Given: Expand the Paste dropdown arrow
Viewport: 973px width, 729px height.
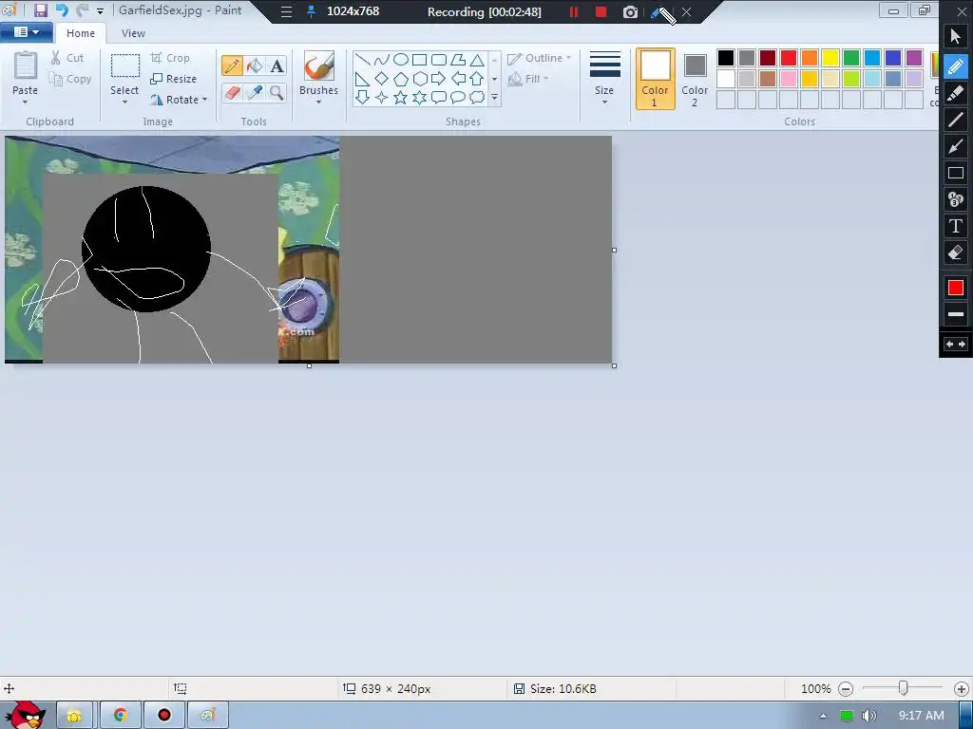Looking at the screenshot, I should coord(25,103).
